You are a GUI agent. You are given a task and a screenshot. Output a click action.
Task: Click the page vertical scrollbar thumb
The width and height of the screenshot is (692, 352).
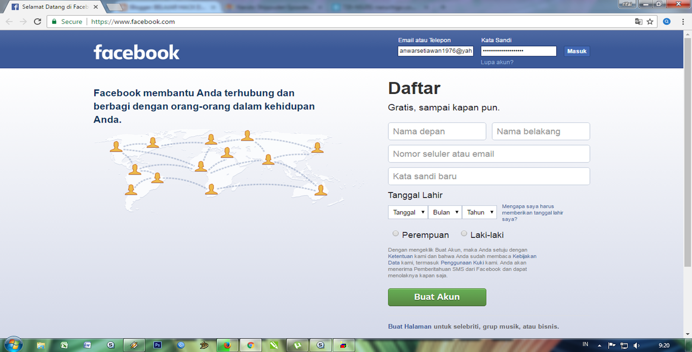pyautogui.click(x=688, y=152)
